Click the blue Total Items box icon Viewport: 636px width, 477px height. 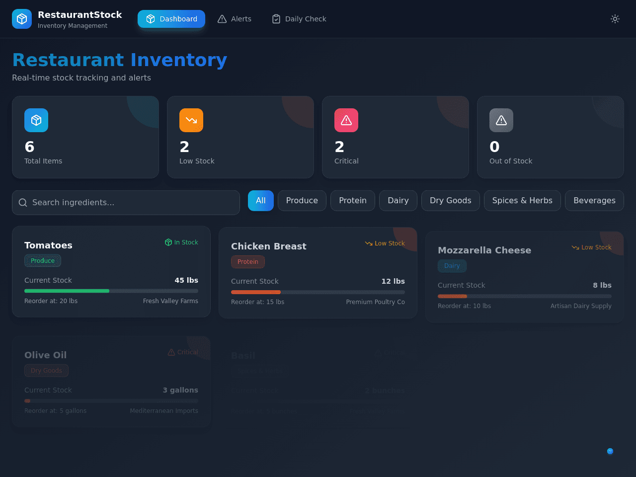point(36,120)
